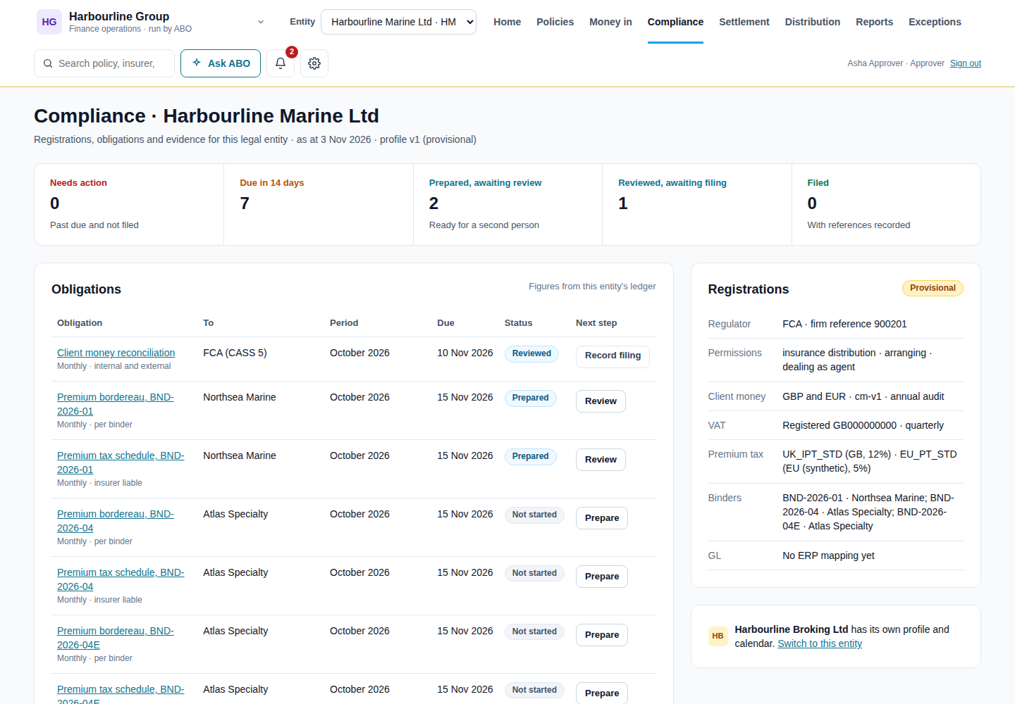Review Premium bordereau BND-2026-01
1015x704 pixels.
coord(601,401)
